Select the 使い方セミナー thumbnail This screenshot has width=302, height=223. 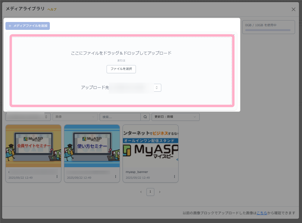point(92,146)
